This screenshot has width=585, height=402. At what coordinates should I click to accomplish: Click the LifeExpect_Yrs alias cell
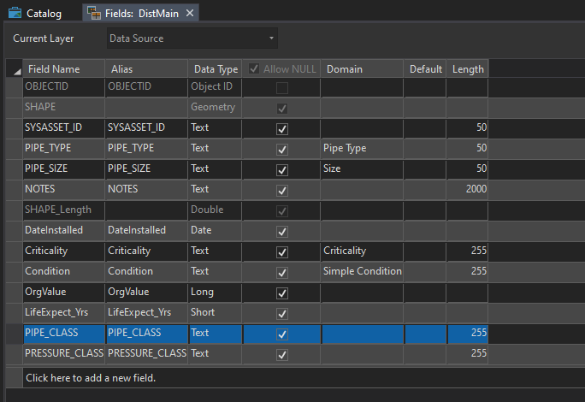145,312
